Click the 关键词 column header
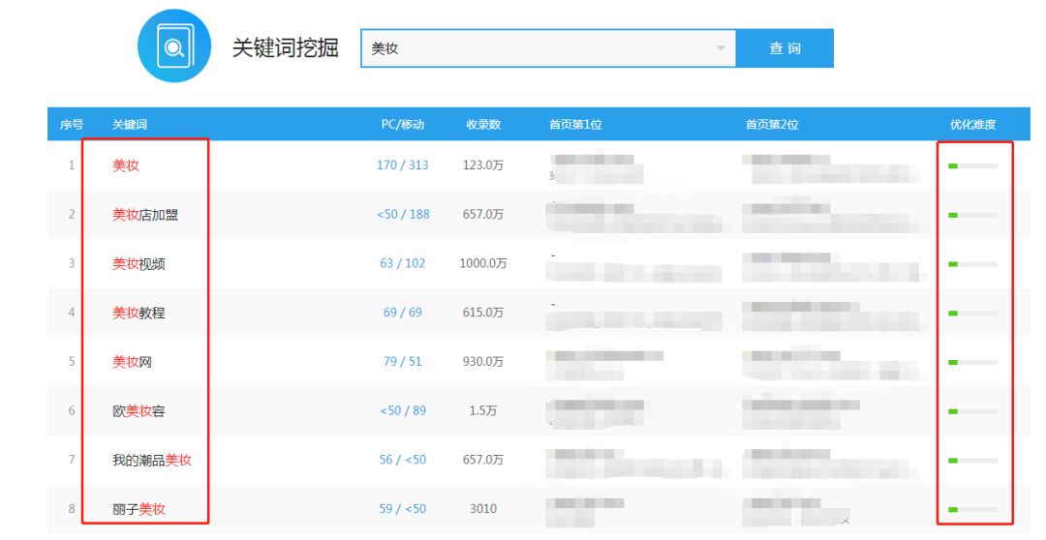 130,125
